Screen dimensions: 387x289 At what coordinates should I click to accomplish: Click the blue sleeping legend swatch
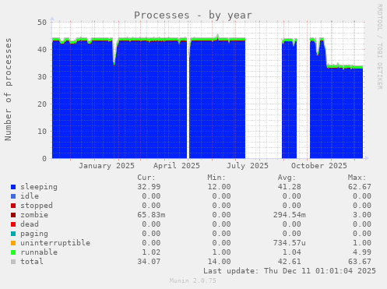(x=13, y=187)
